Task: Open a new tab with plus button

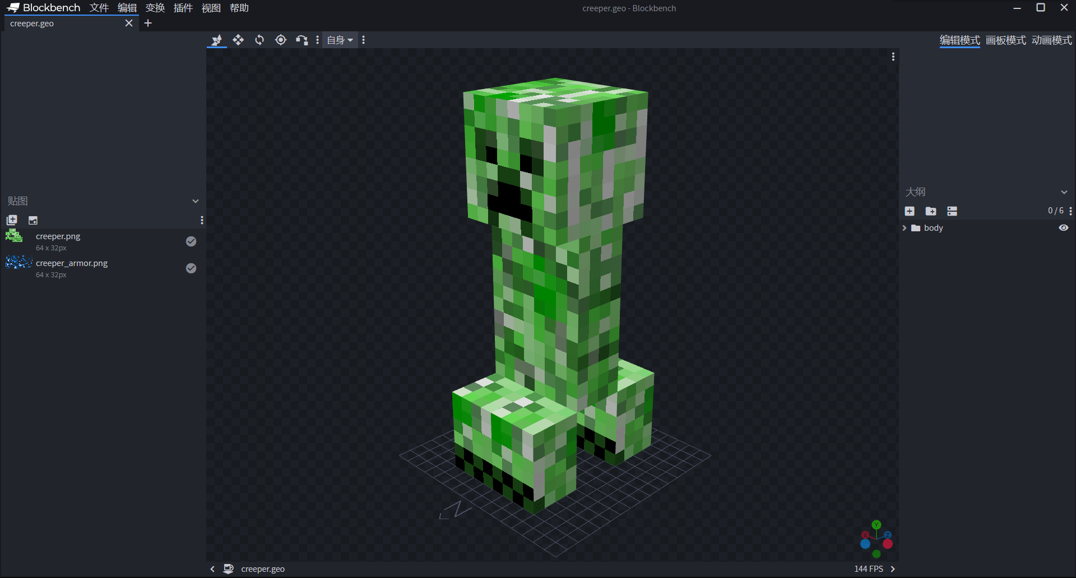Action: click(148, 23)
